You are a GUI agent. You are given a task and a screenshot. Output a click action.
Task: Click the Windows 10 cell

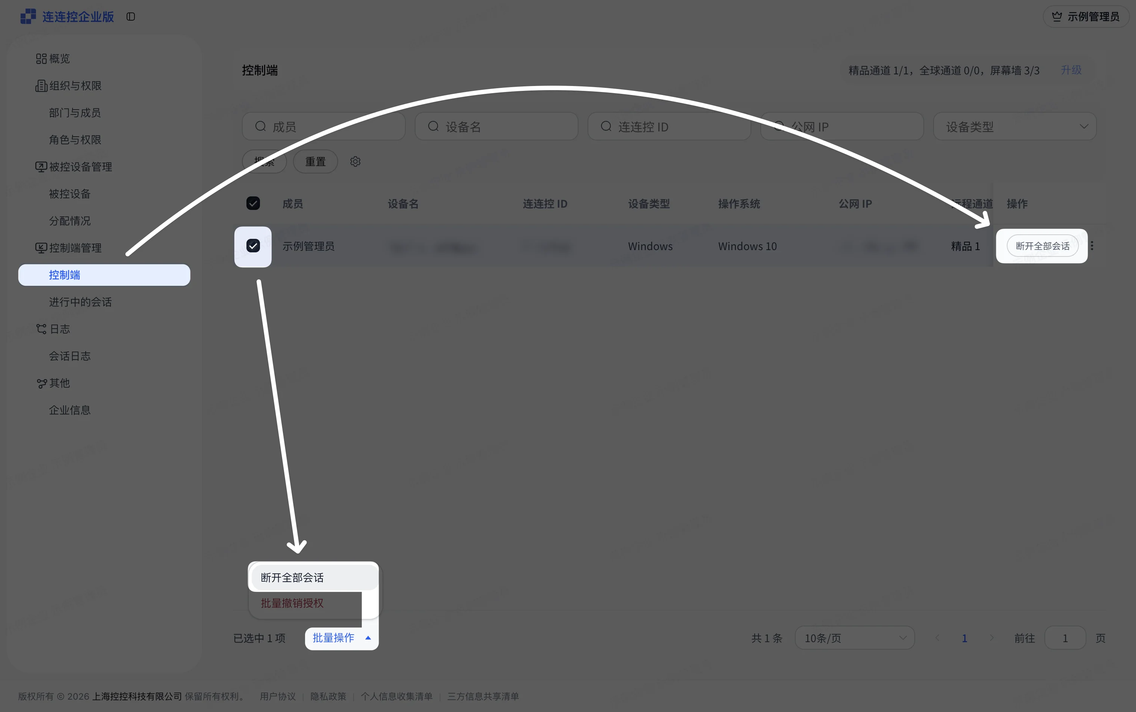pyautogui.click(x=748, y=246)
